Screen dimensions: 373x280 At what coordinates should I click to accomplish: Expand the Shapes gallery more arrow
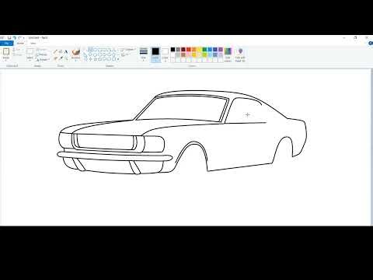point(118,59)
